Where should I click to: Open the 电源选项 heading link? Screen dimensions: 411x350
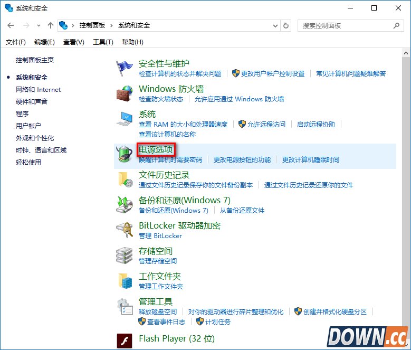pos(156,150)
